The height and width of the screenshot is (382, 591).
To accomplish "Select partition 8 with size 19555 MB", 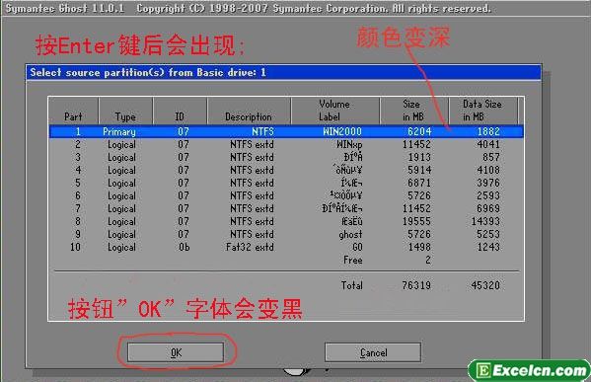I will click(286, 221).
